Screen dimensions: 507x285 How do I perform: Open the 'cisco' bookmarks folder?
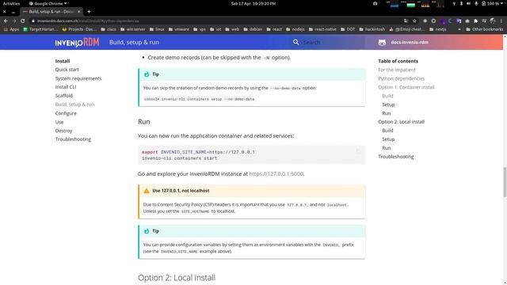(x=109, y=29)
